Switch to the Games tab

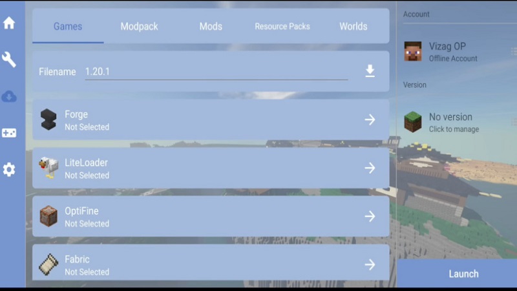click(x=68, y=27)
